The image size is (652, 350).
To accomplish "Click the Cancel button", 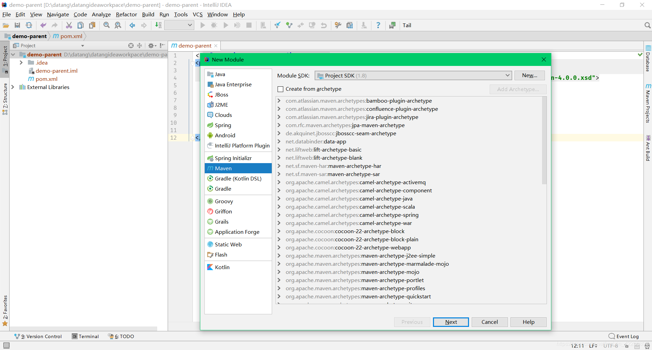I will click(490, 322).
